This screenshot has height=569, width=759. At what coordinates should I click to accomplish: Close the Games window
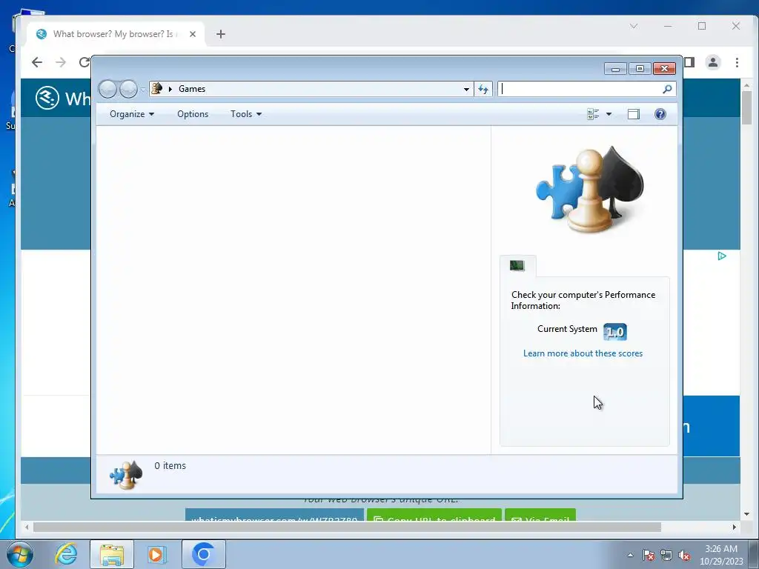[665, 69]
